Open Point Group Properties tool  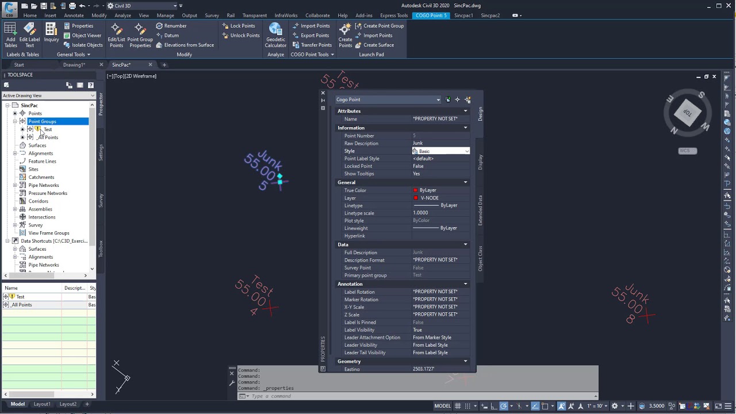point(140,34)
